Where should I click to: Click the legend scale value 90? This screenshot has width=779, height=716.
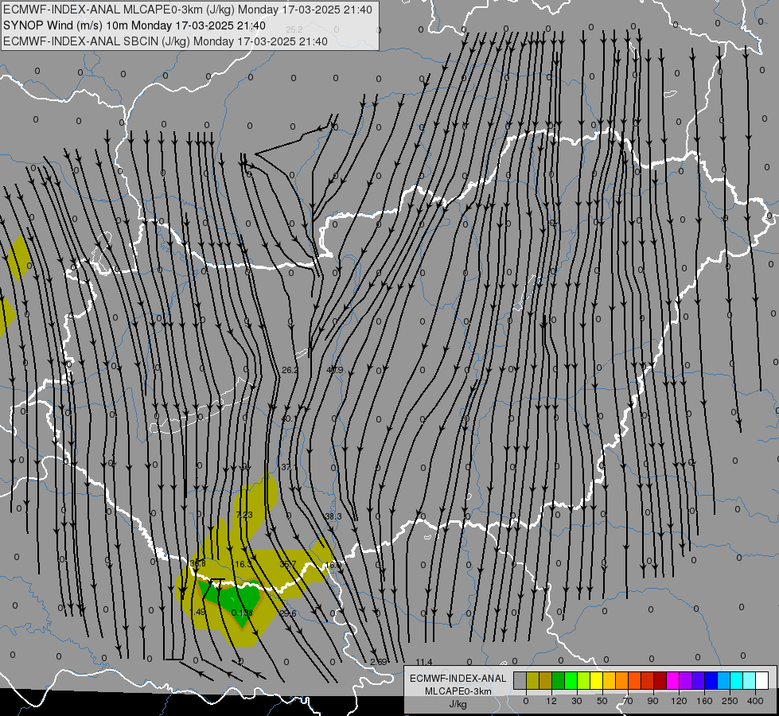point(652,701)
